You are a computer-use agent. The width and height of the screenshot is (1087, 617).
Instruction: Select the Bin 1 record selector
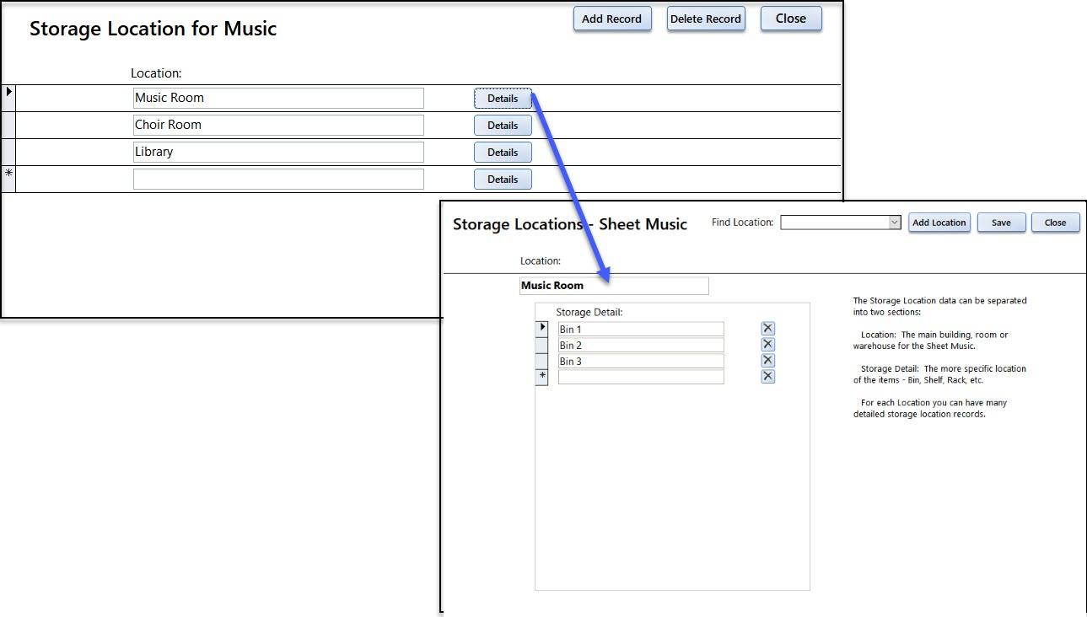point(542,328)
